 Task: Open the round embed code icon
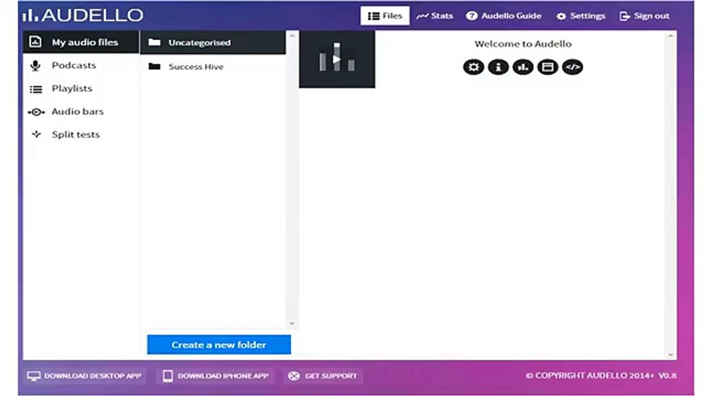[x=573, y=67]
